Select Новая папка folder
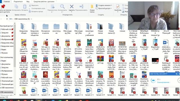This screenshot has width=180, height=101. point(100,29)
